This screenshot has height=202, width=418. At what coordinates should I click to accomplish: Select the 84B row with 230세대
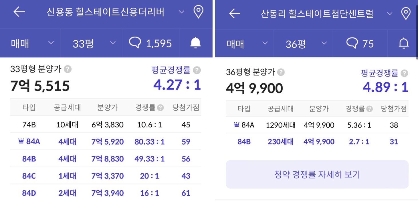click(317, 142)
